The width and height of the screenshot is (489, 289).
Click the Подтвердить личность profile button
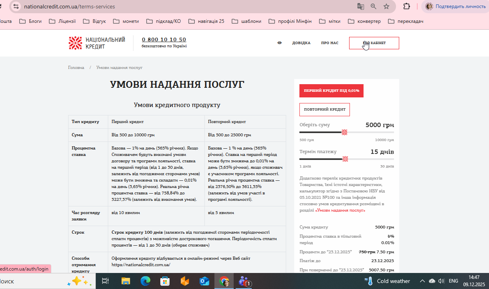tap(455, 6)
